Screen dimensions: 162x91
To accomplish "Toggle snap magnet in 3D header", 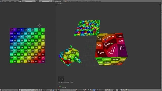I will tap(117, 90).
